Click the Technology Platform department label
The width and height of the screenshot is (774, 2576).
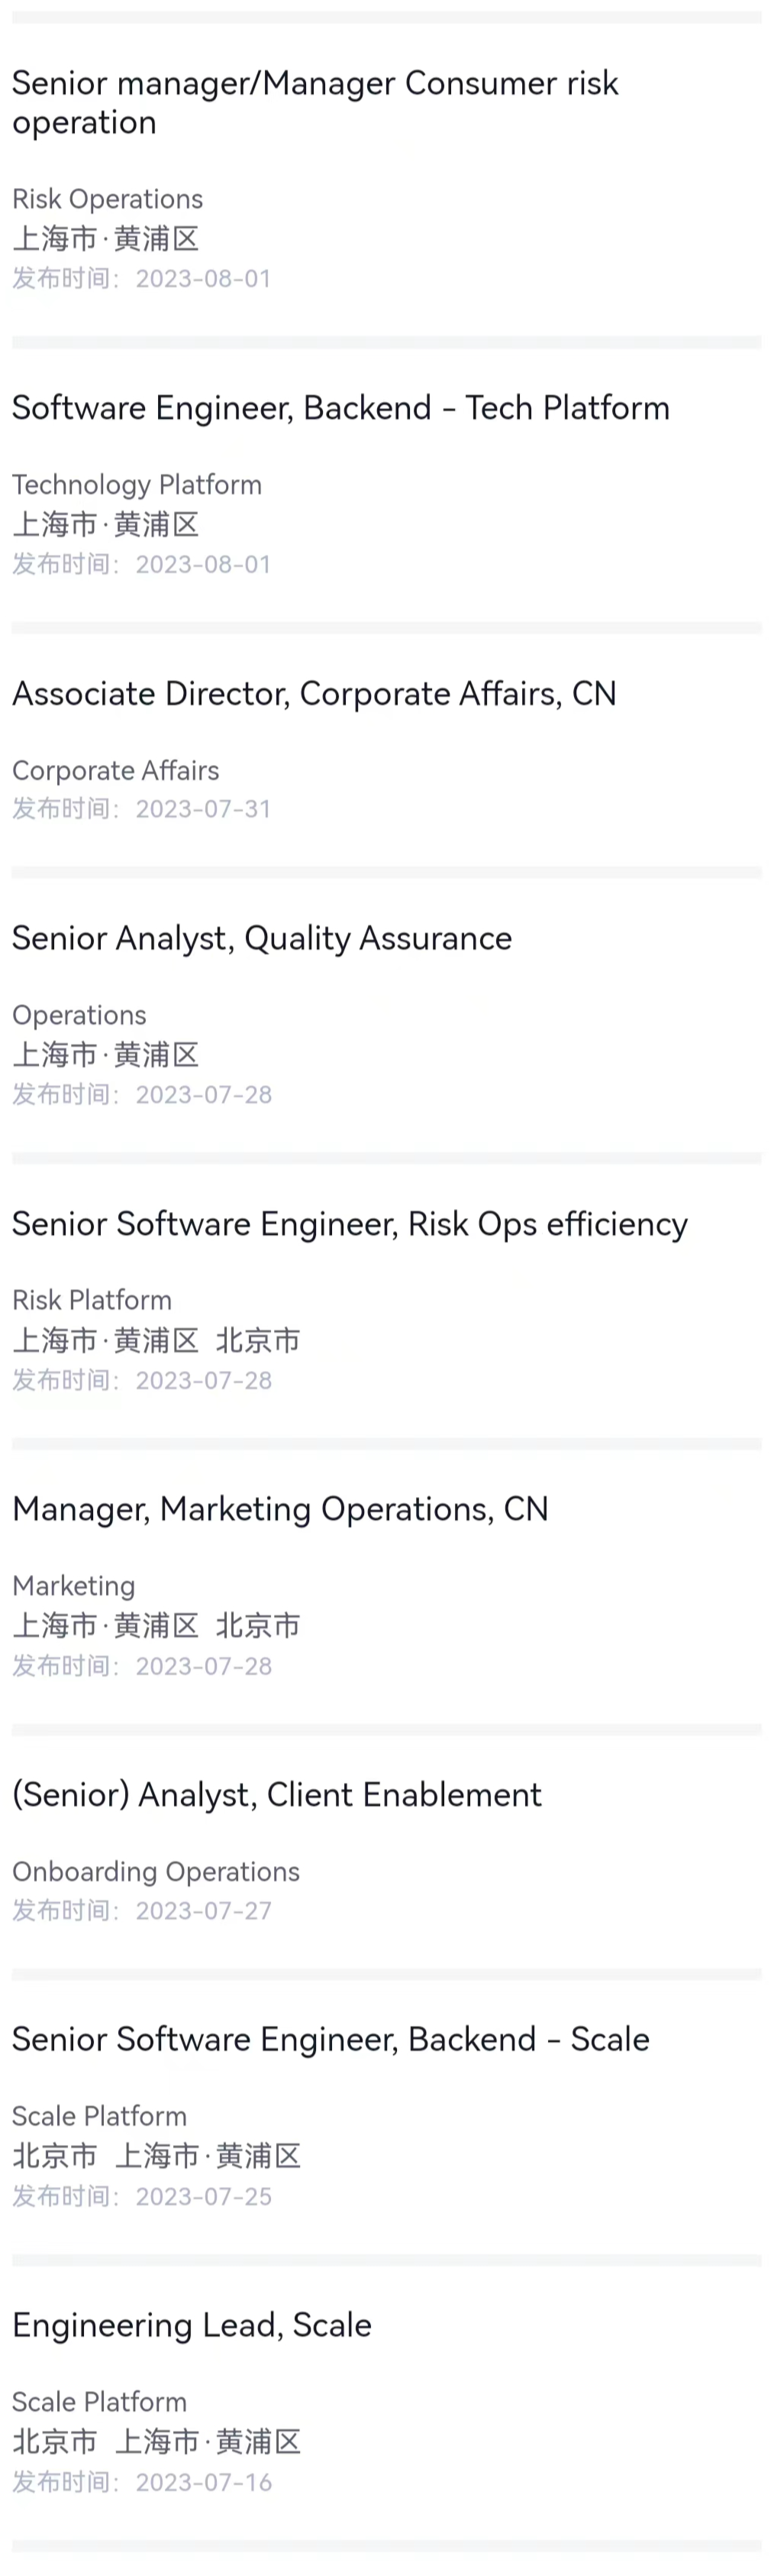[x=137, y=485]
